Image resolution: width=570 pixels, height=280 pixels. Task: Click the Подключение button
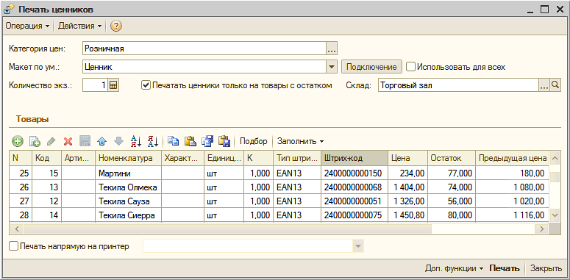371,67
